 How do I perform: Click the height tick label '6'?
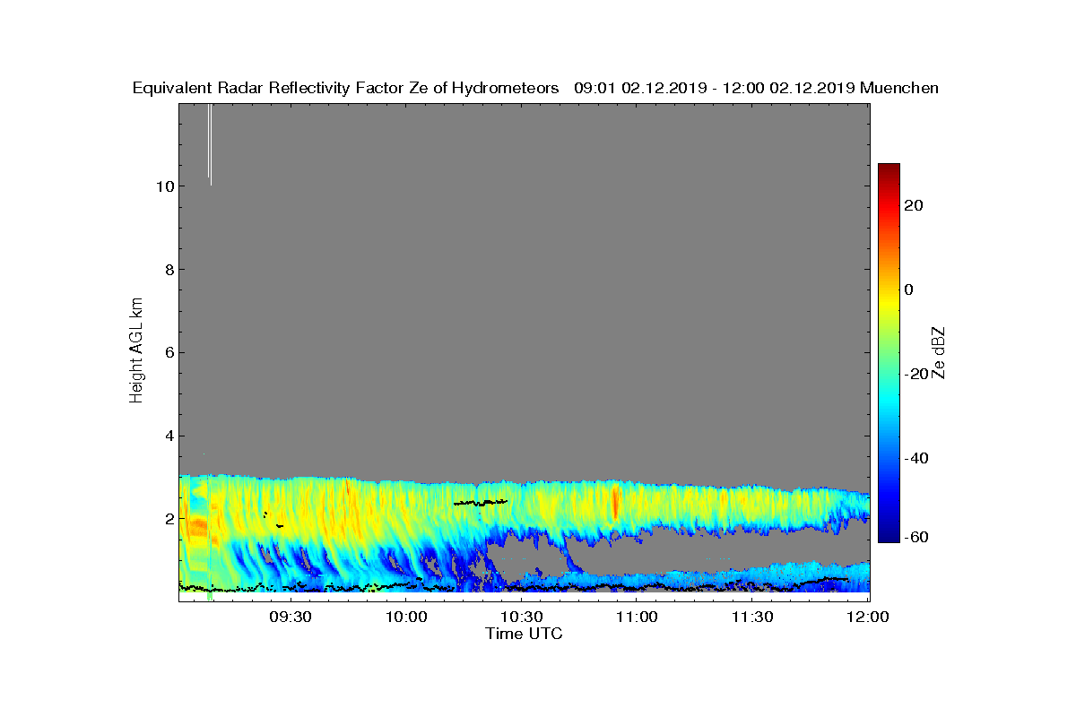(169, 352)
